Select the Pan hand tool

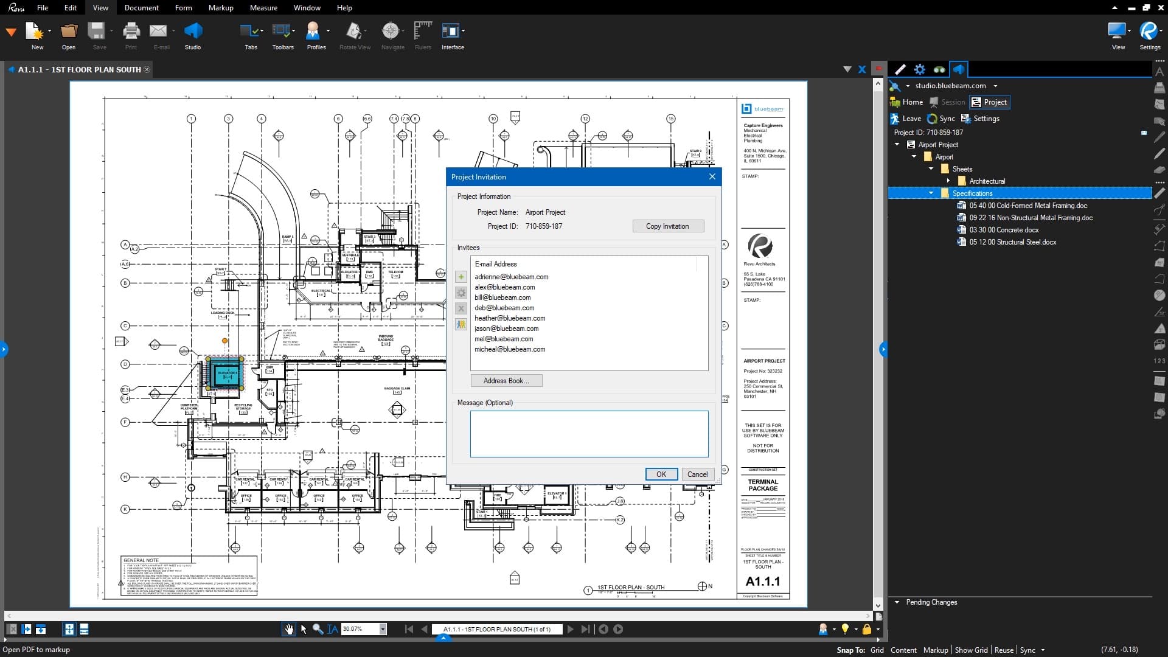click(x=289, y=629)
